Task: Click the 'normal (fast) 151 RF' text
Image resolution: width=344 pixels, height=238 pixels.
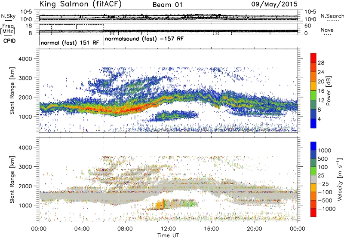Action: (x=70, y=43)
